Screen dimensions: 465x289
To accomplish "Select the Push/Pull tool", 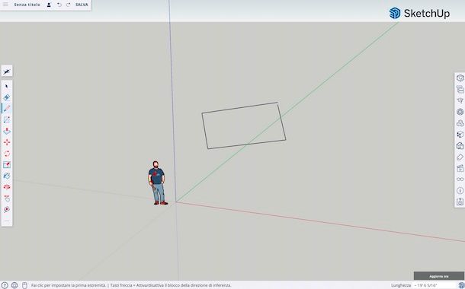I will pyautogui.click(x=7, y=131).
